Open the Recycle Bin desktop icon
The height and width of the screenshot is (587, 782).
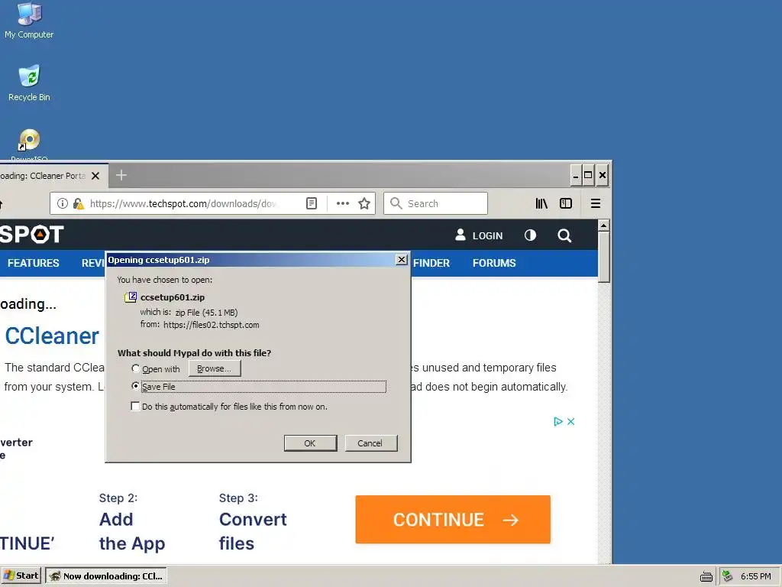[x=29, y=83]
